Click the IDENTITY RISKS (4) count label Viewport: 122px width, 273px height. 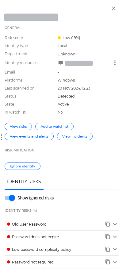coord(21,211)
